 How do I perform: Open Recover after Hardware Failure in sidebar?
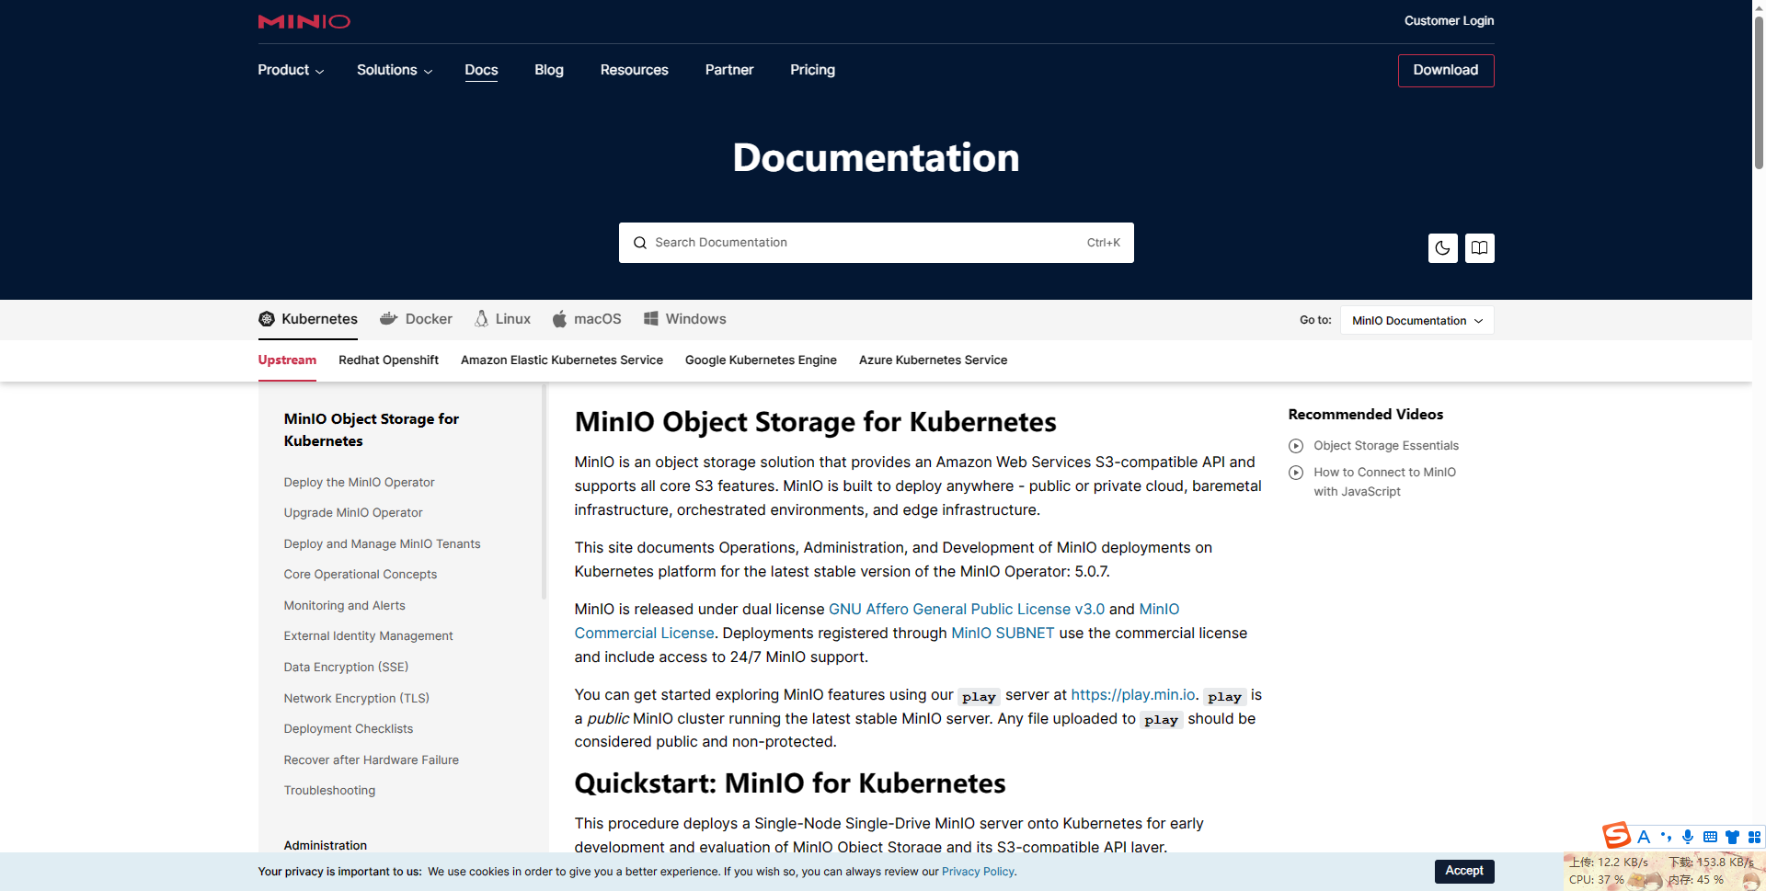pos(372,760)
